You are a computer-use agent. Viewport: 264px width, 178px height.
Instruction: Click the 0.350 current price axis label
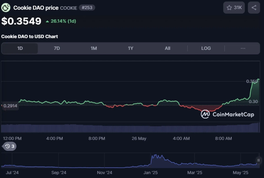[252, 81]
